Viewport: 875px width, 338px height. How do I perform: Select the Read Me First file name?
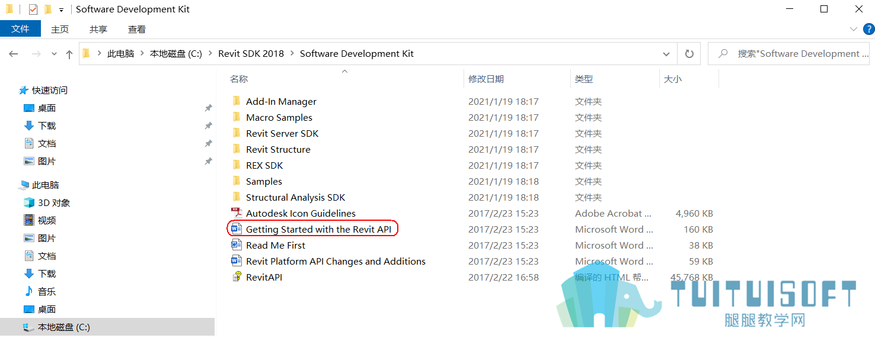[x=276, y=245]
